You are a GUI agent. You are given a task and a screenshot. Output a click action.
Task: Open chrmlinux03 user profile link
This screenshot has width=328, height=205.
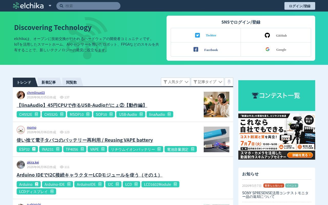[36, 93]
